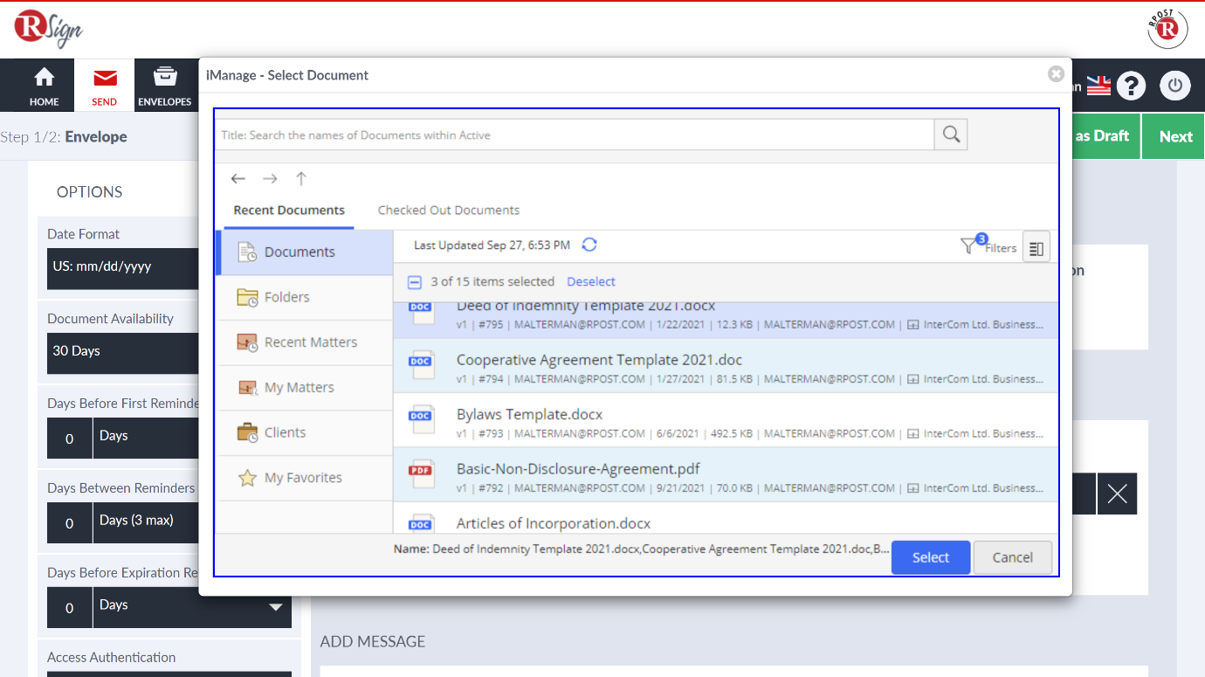Image resolution: width=1205 pixels, height=677 pixels.
Task: Open Recent Matters in sidebar
Action: pyautogui.click(x=310, y=342)
